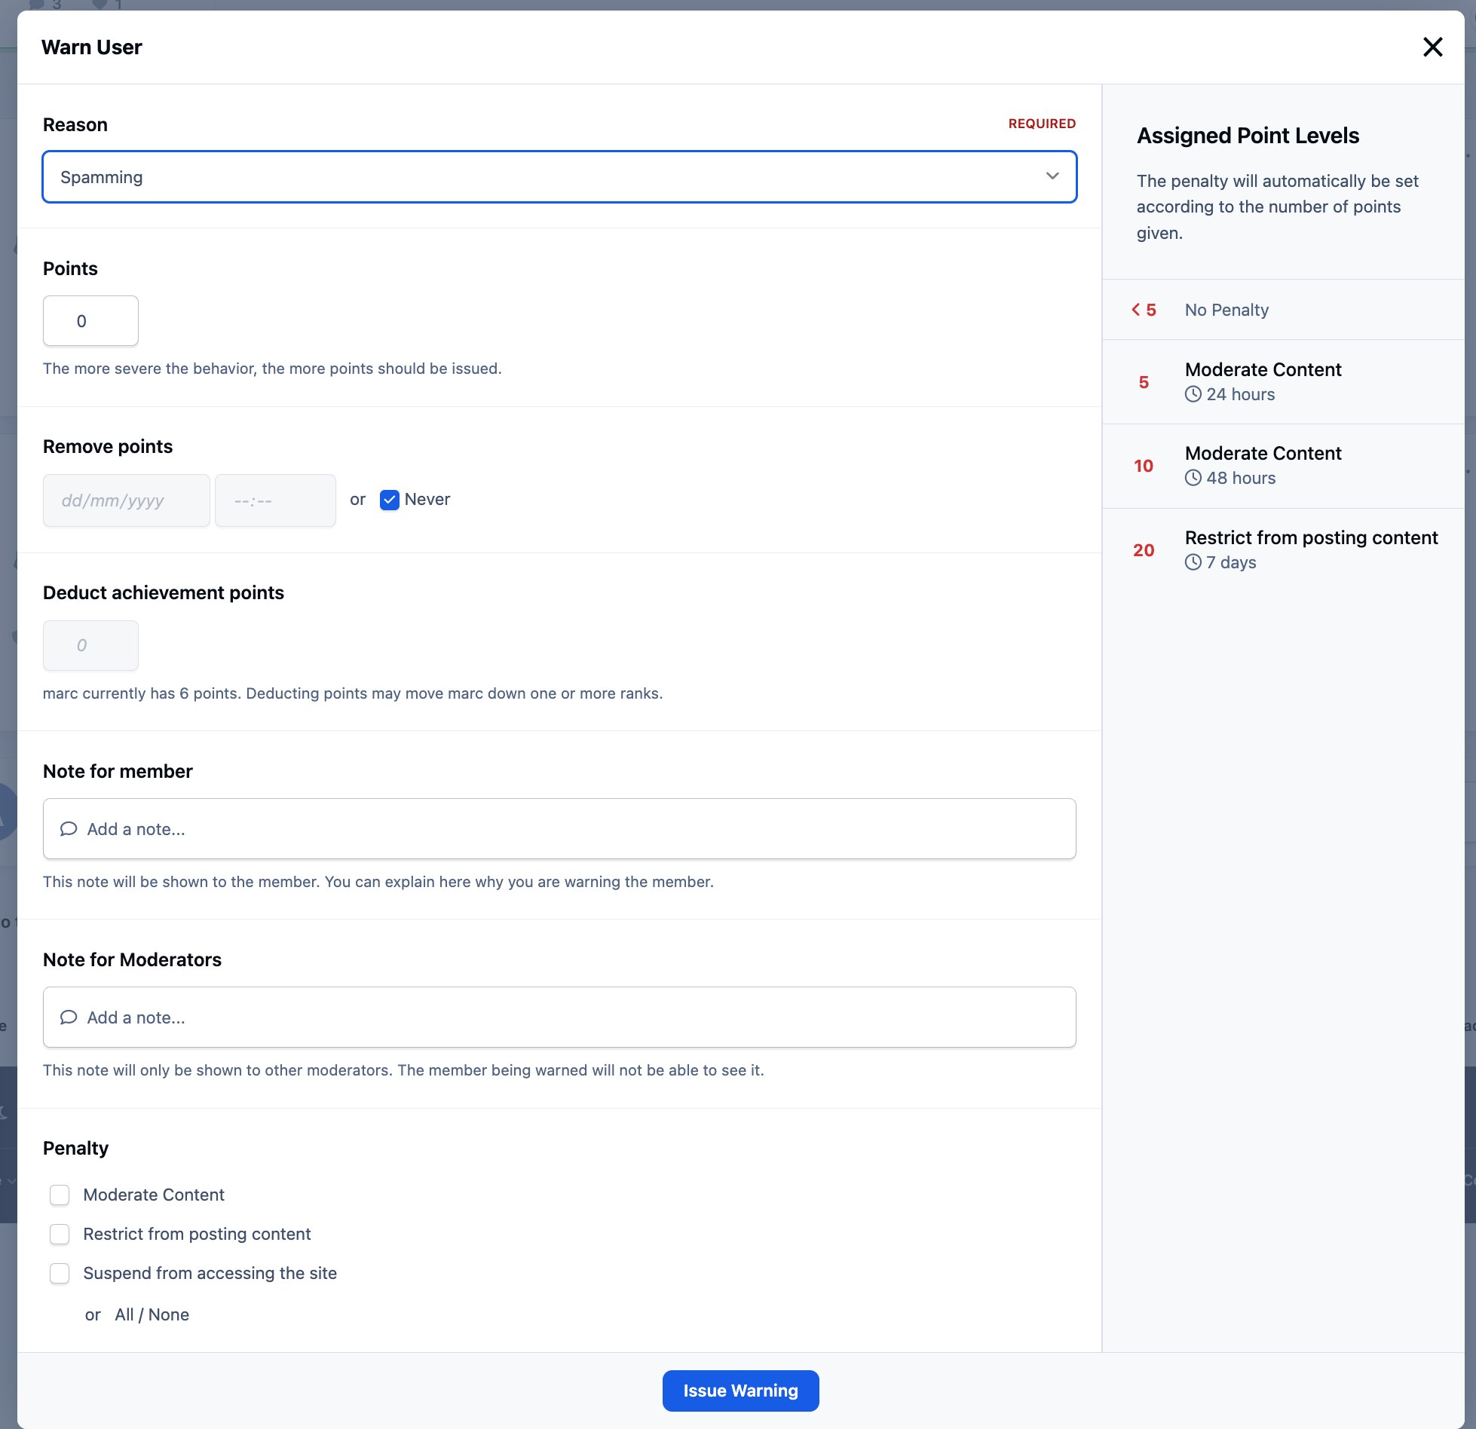Focus the Points number input field

90,321
